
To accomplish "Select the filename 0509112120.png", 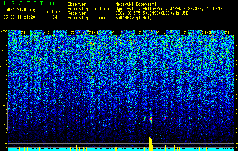I will pos(19,10).
